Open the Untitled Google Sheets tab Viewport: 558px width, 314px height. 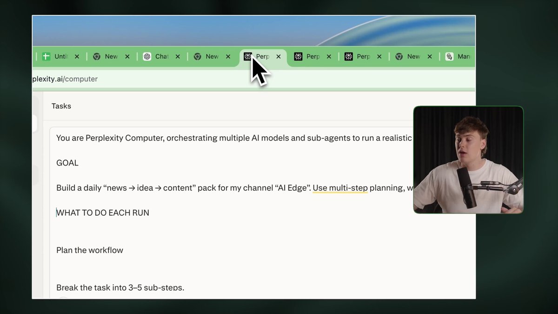(56, 56)
